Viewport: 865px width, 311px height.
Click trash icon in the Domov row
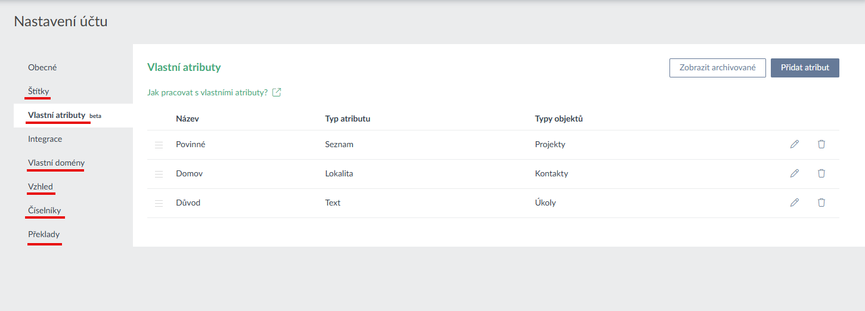821,173
